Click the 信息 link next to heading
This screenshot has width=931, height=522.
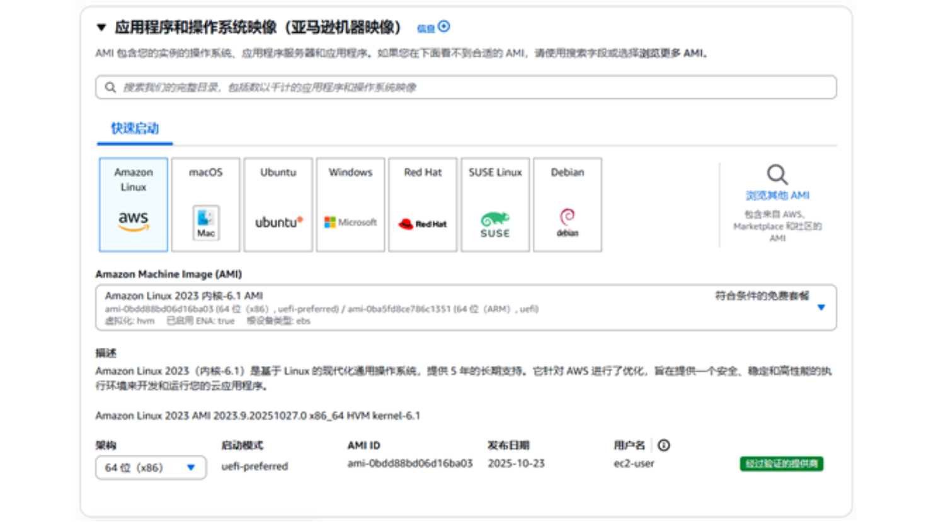[x=426, y=28]
